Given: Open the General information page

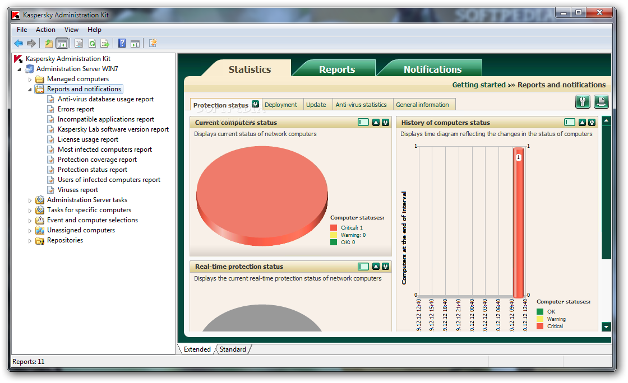Looking at the screenshot, I should click(423, 105).
